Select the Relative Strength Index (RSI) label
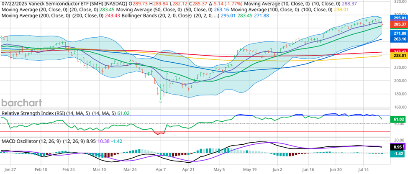This screenshot has height=174, width=408. [33, 113]
